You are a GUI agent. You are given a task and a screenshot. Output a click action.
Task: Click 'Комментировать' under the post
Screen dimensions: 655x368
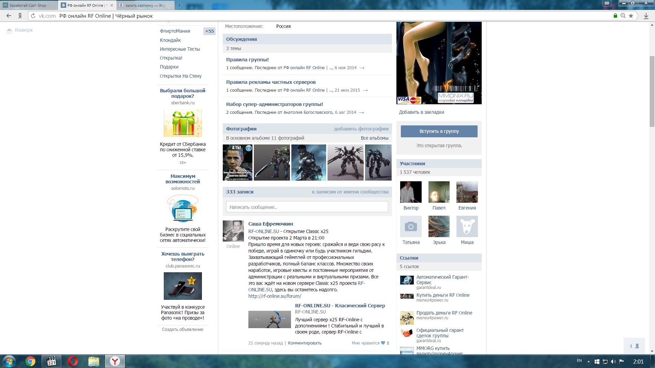[x=305, y=343]
